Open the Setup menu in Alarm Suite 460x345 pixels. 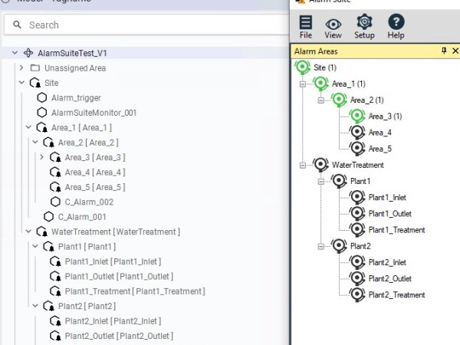coord(364,26)
